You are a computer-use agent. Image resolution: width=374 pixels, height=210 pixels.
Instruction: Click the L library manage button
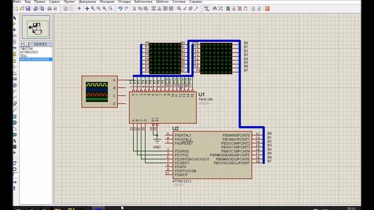tap(26, 44)
